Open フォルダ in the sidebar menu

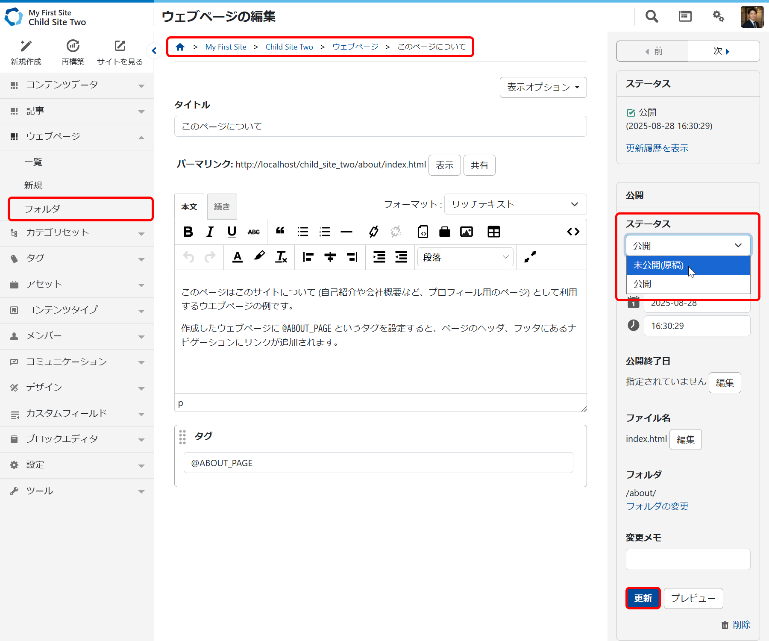[80, 209]
